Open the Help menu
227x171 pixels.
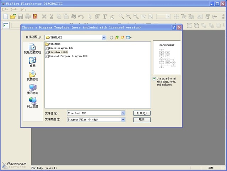point(23,9)
